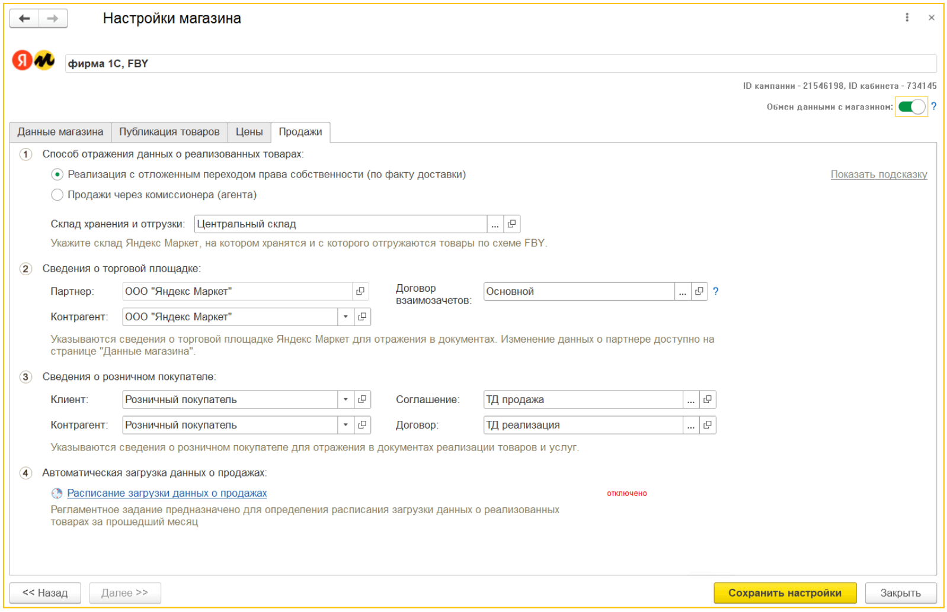Switch to the Цены tab
This screenshot has width=947, height=612.
click(249, 132)
